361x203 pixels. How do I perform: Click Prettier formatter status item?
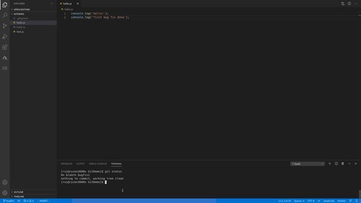coord(342,201)
